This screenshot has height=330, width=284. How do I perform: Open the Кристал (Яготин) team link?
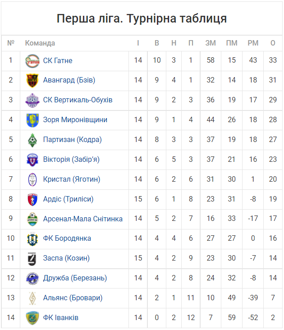[72, 179]
